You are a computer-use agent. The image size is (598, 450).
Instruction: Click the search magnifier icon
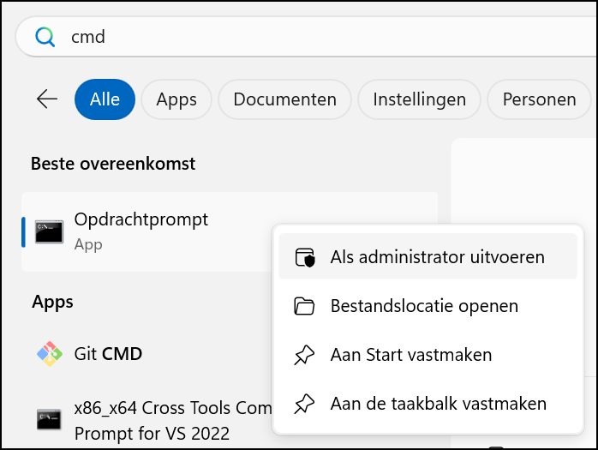click(x=45, y=37)
